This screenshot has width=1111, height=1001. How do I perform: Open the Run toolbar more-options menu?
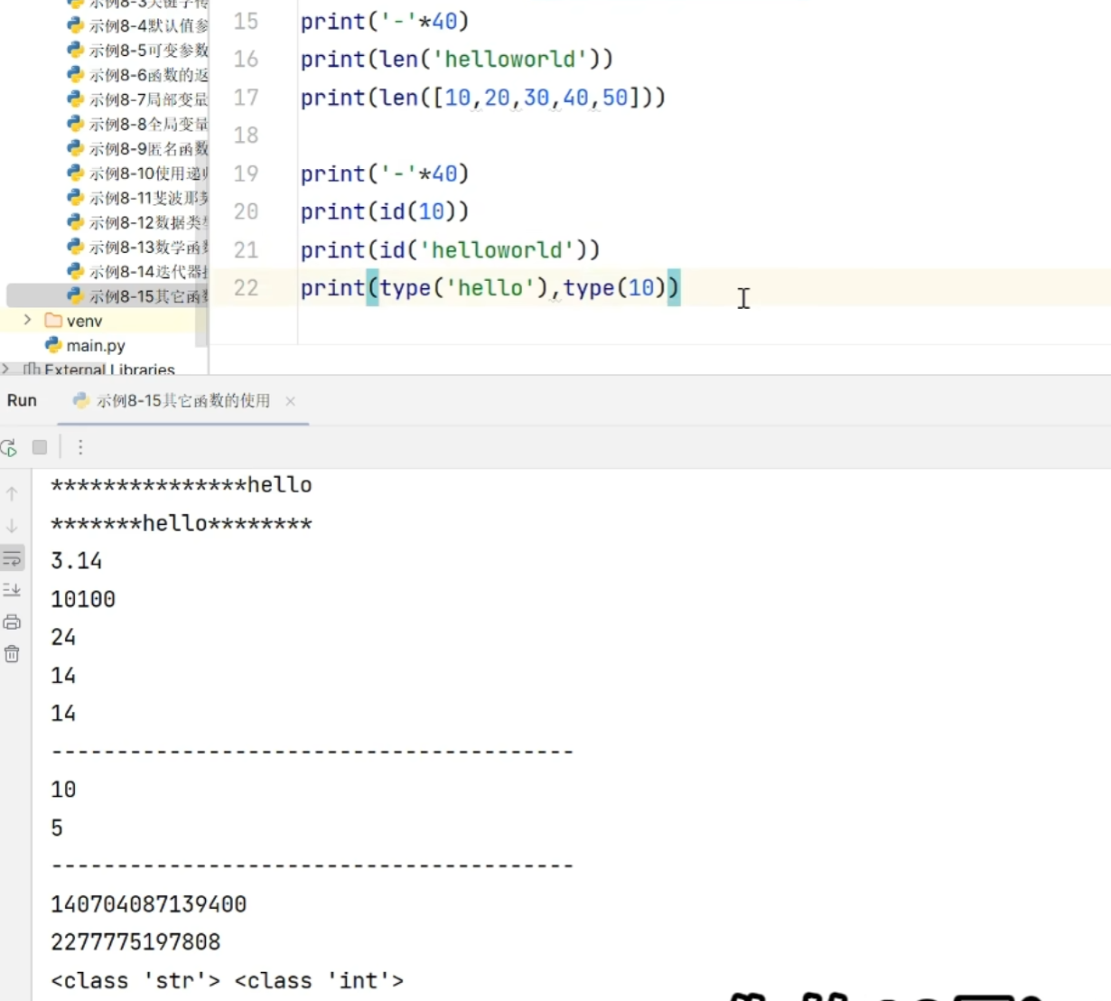pos(80,447)
